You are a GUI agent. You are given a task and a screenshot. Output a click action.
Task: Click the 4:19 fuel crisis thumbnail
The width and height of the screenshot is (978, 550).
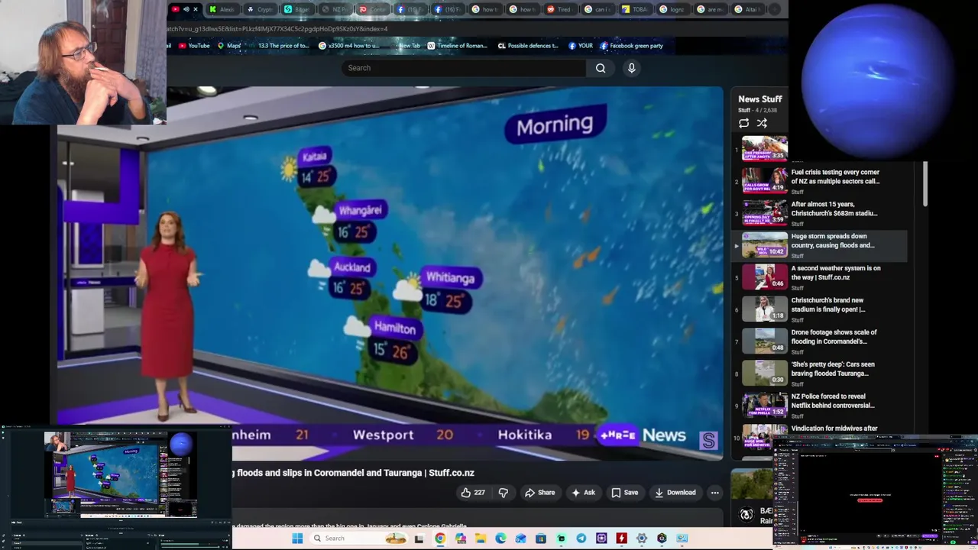[764, 181]
